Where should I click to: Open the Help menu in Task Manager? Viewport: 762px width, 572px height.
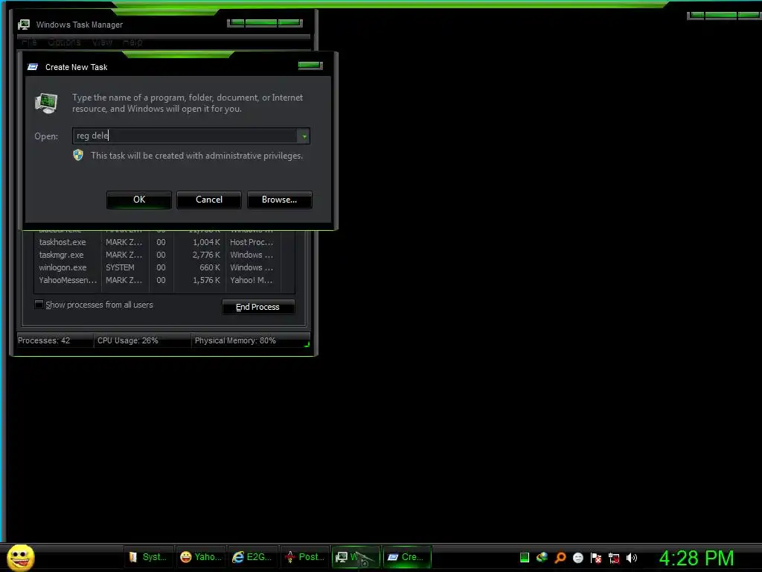132,42
